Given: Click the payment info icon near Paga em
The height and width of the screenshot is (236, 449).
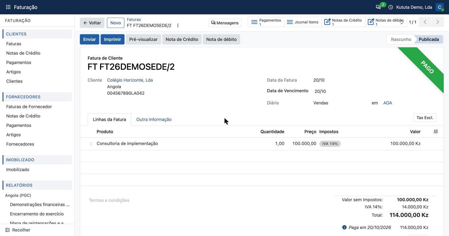Looking at the screenshot, I should click(x=344, y=227).
